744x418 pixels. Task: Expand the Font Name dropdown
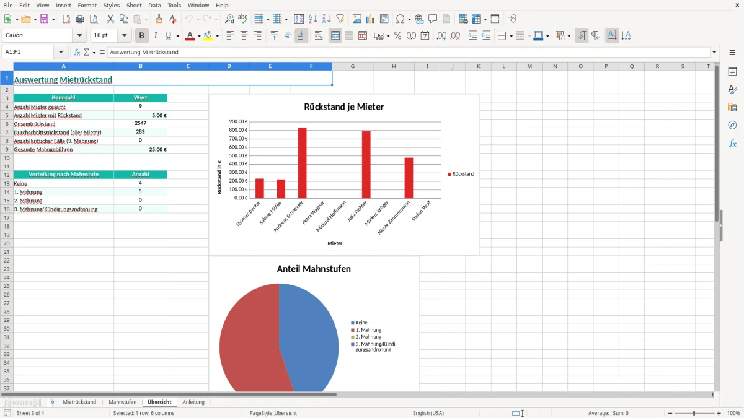(x=79, y=36)
